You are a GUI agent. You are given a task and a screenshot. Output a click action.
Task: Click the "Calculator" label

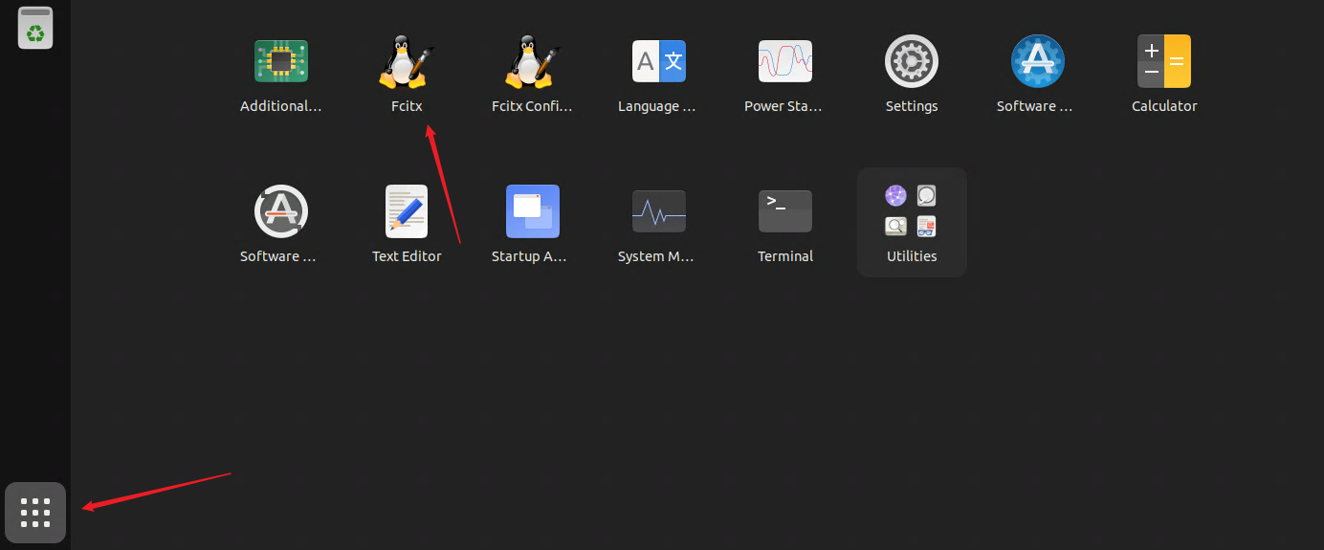pyautogui.click(x=1164, y=106)
